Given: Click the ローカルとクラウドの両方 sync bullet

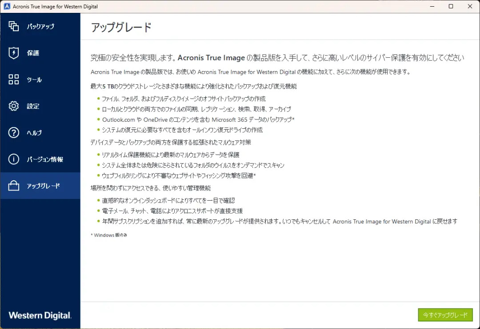Looking at the screenshot, I should [196, 109].
